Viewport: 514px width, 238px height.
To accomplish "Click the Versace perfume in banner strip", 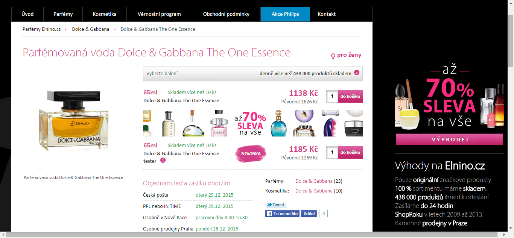I will 219,123.
